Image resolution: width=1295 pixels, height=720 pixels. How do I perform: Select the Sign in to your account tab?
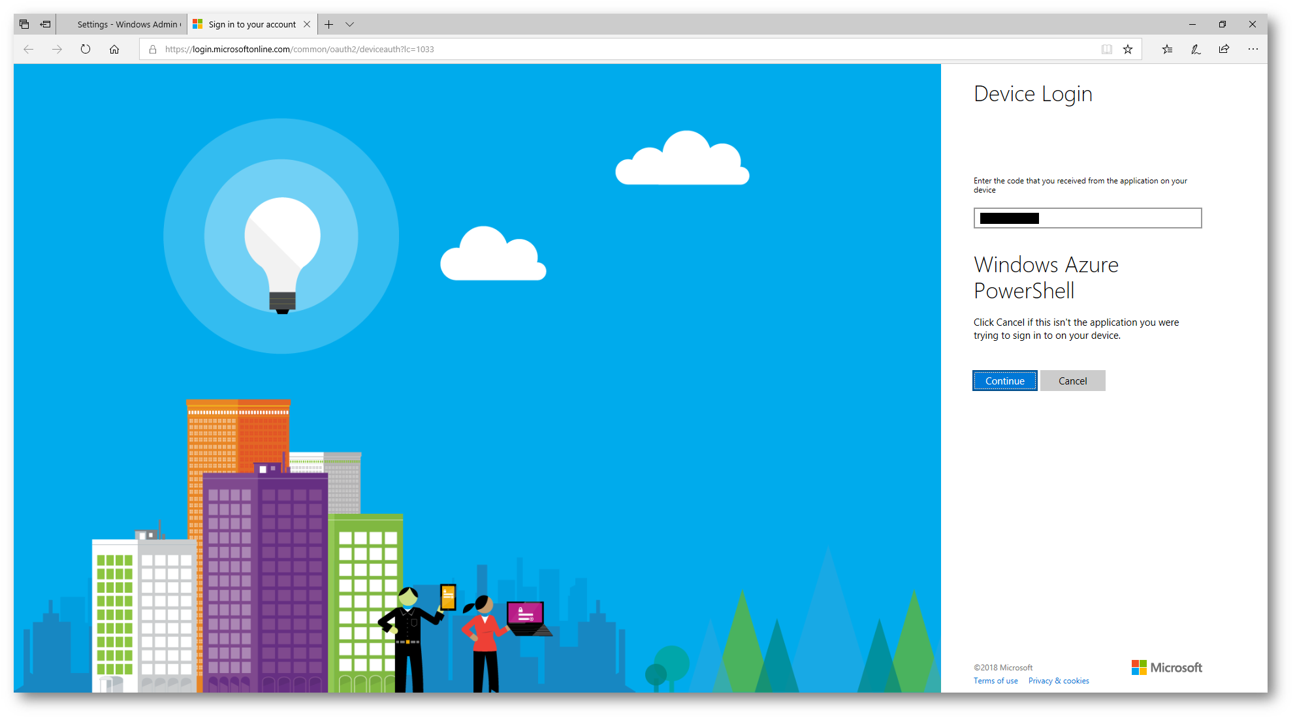click(x=252, y=24)
